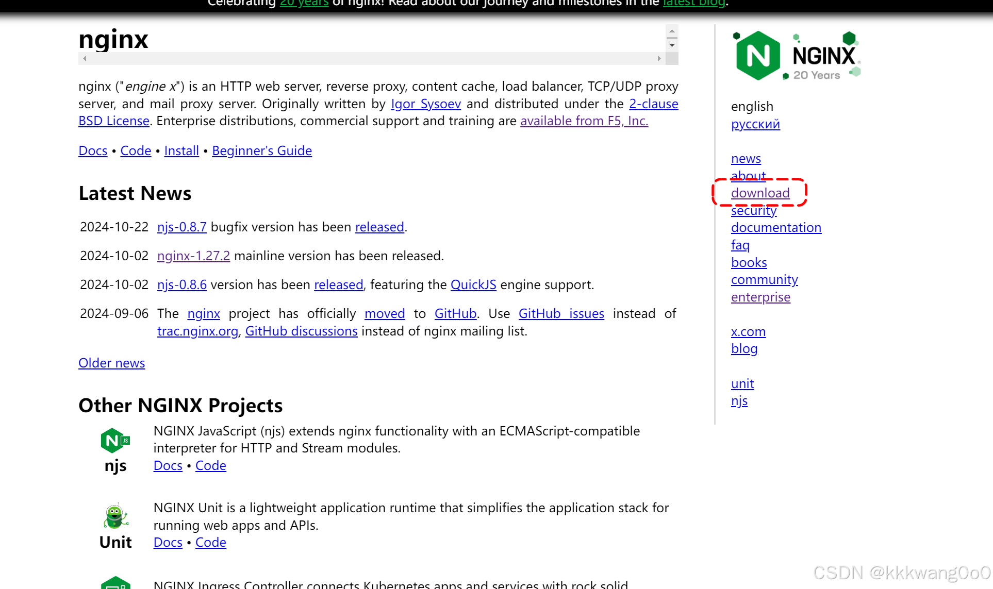Screen dimensions: 993x589
Task: Click the horizontal scrollbar left arrow
Action: point(85,59)
